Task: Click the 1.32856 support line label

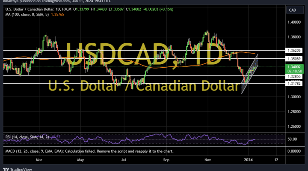Action: [x=294, y=76]
